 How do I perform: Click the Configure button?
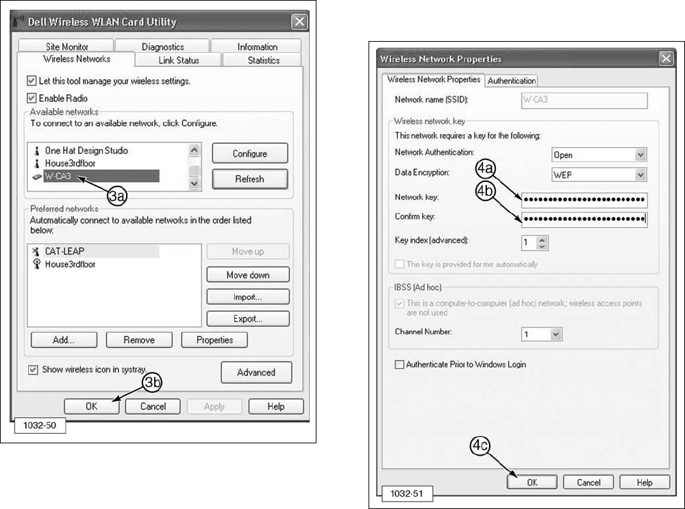coord(250,153)
